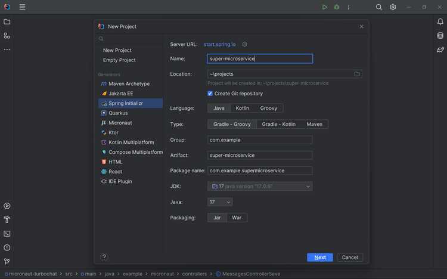This screenshot has width=447, height=279.
Task: Toggle Create Git repository checkbox
Action: 210,94
